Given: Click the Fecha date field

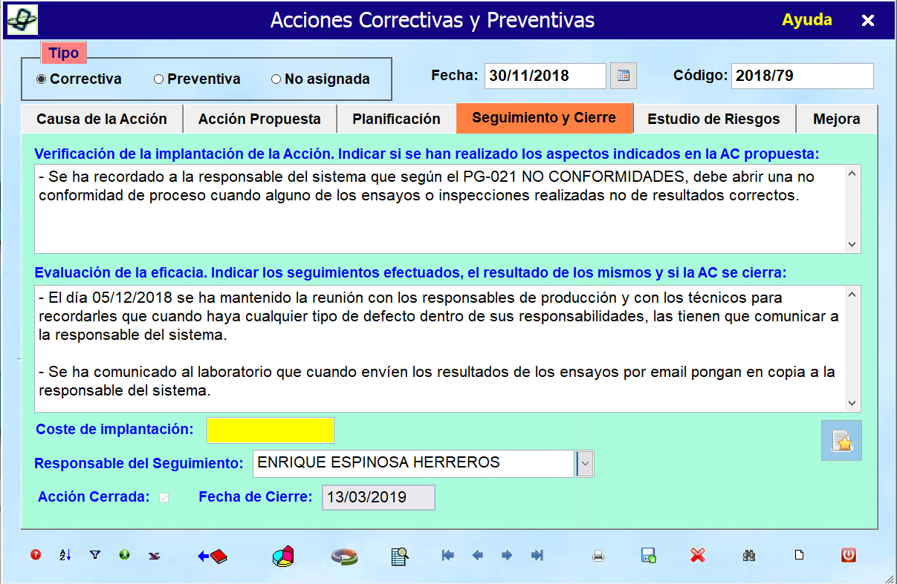Looking at the screenshot, I should pyautogui.click(x=545, y=76).
